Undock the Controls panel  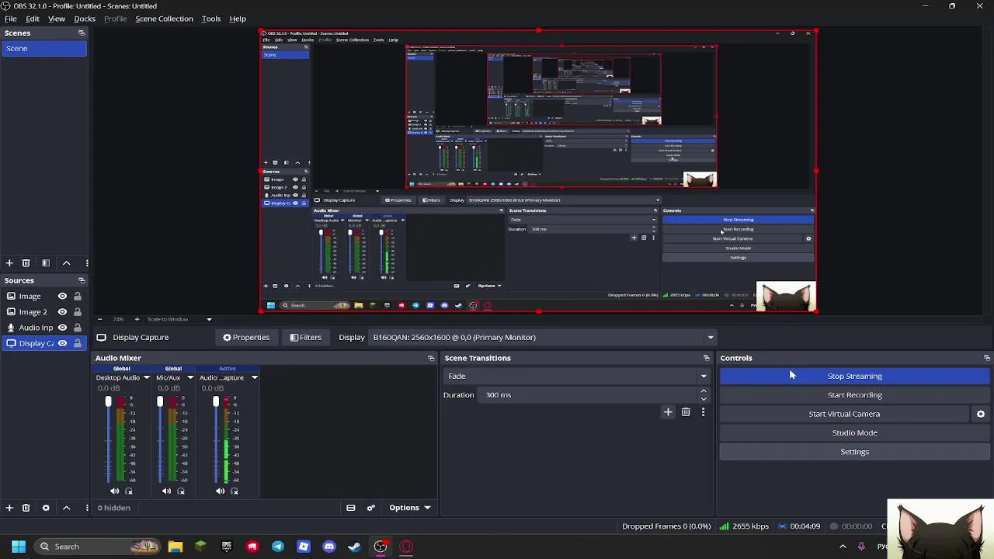(987, 358)
